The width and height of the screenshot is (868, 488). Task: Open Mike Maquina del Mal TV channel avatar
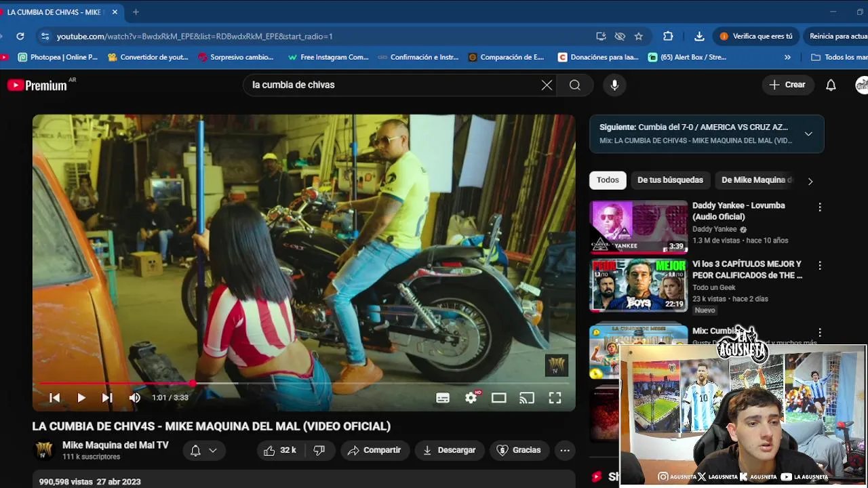44,450
